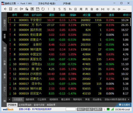Open 地域板块 category menu
Image resolution: width=133 pixels, height=113 pixels.
click(54, 99)
